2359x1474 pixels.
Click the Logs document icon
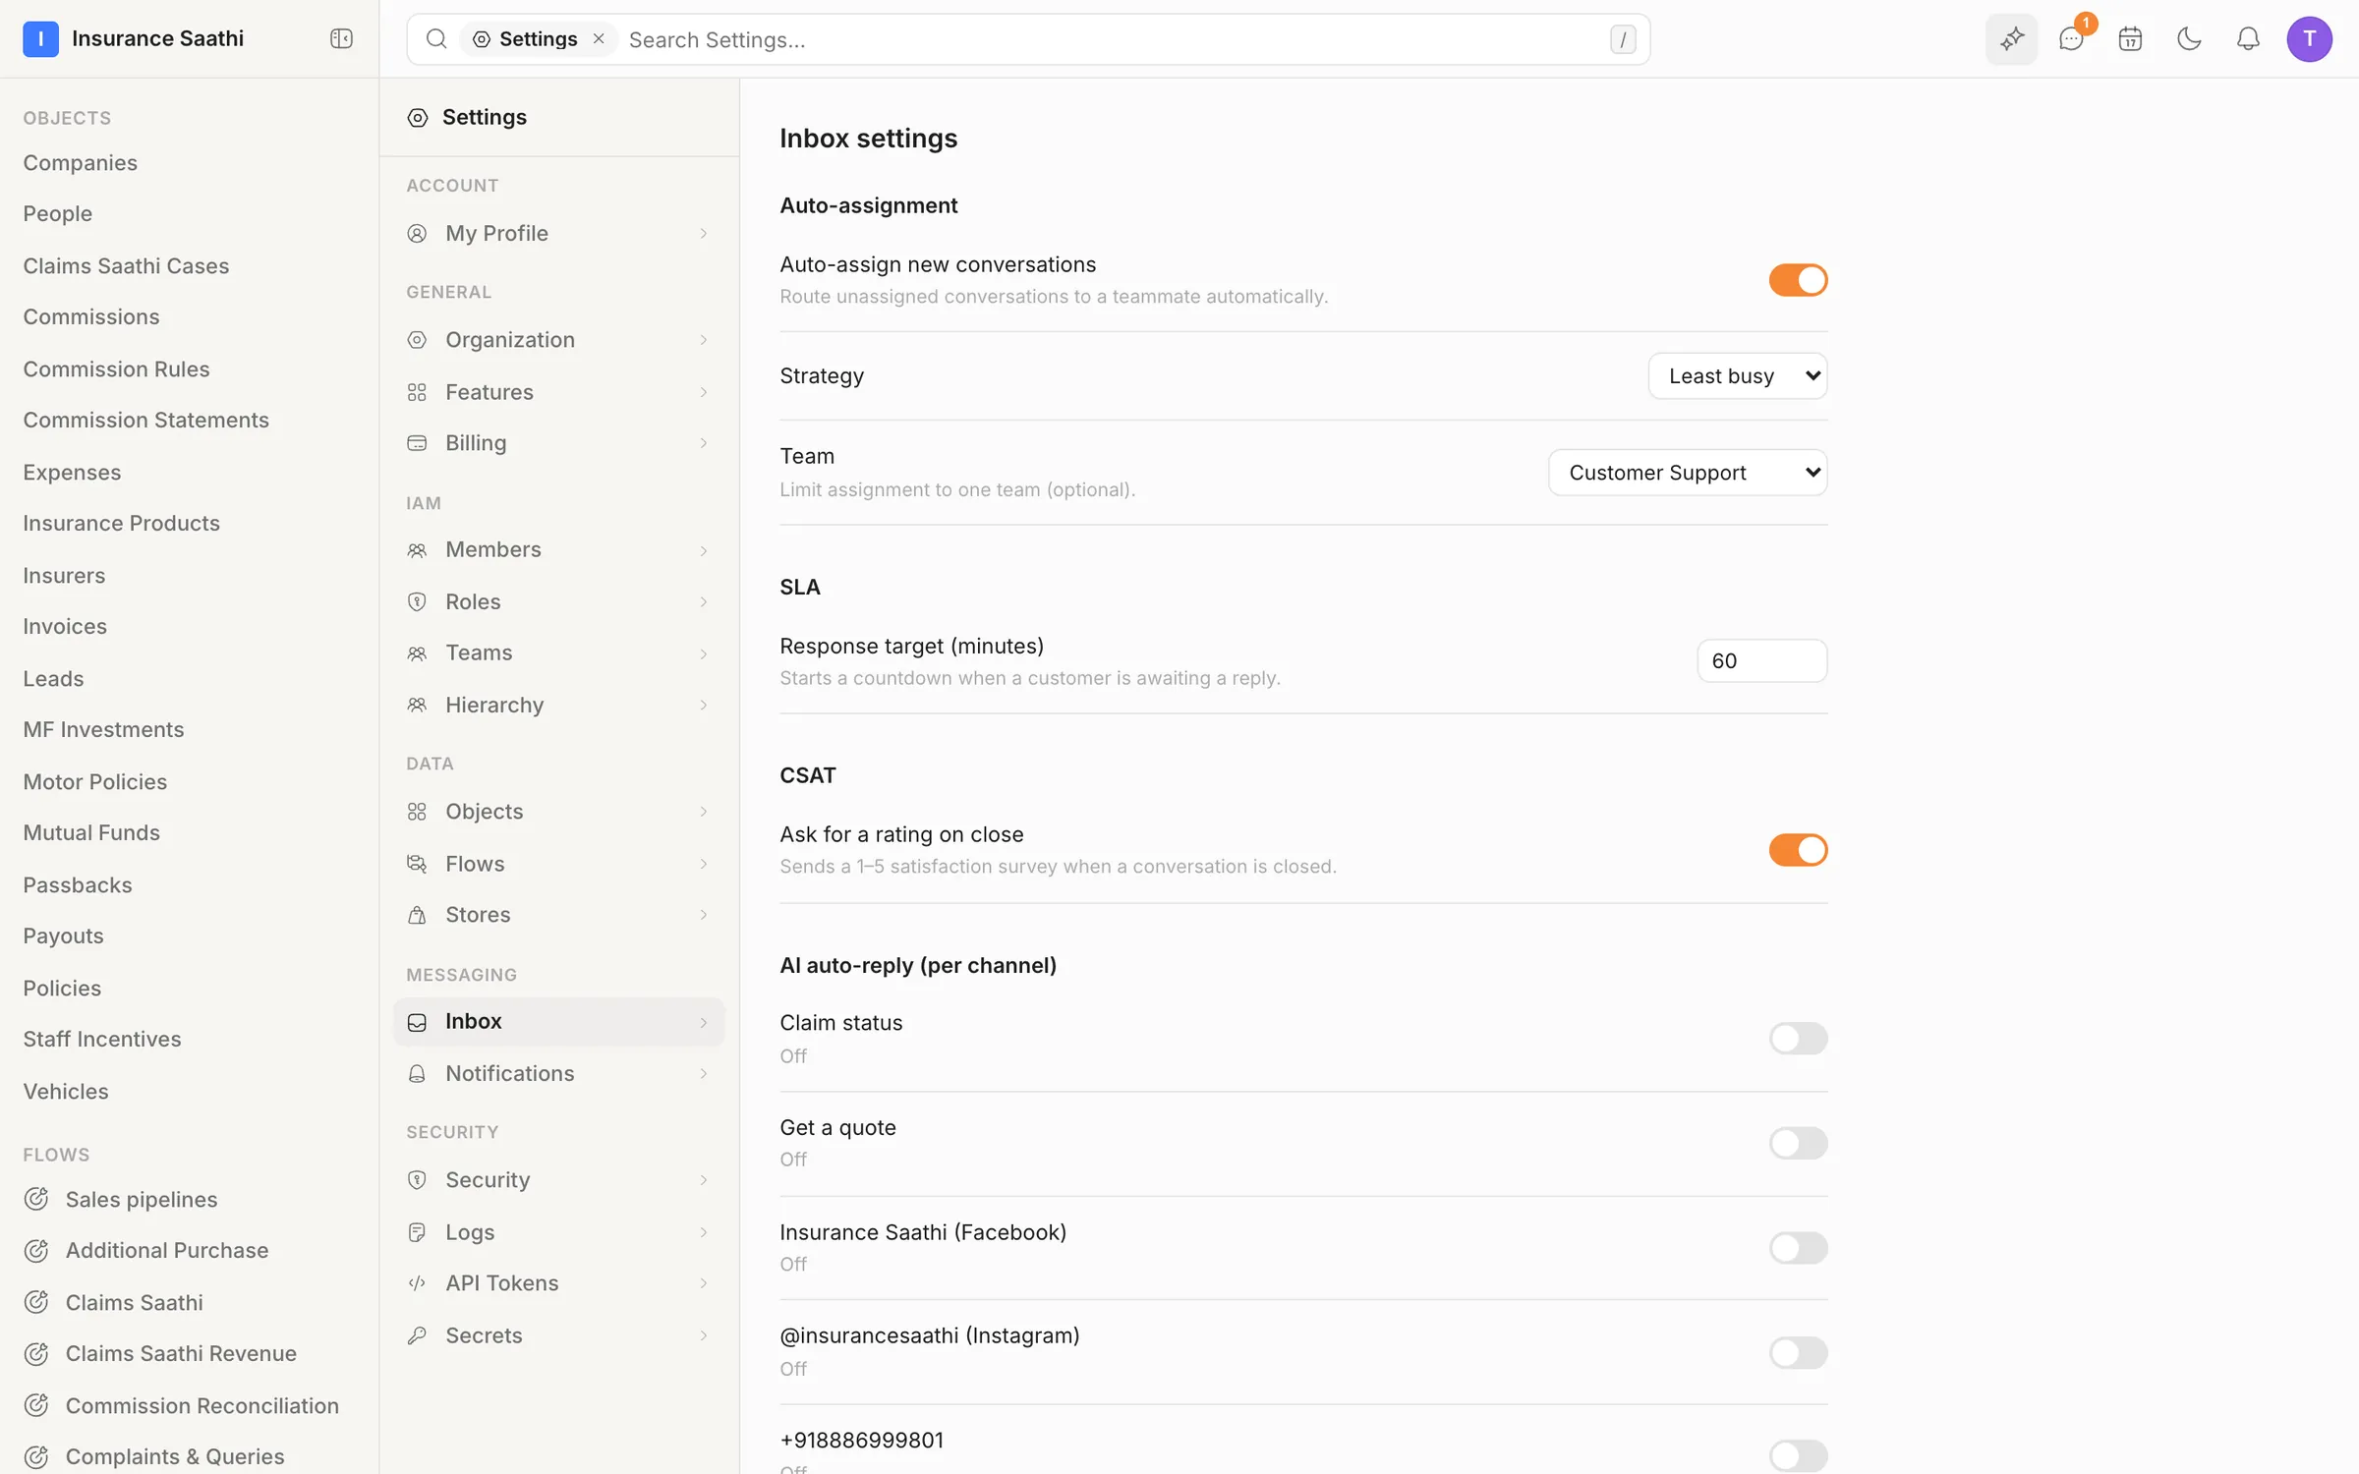point(417,1232)
